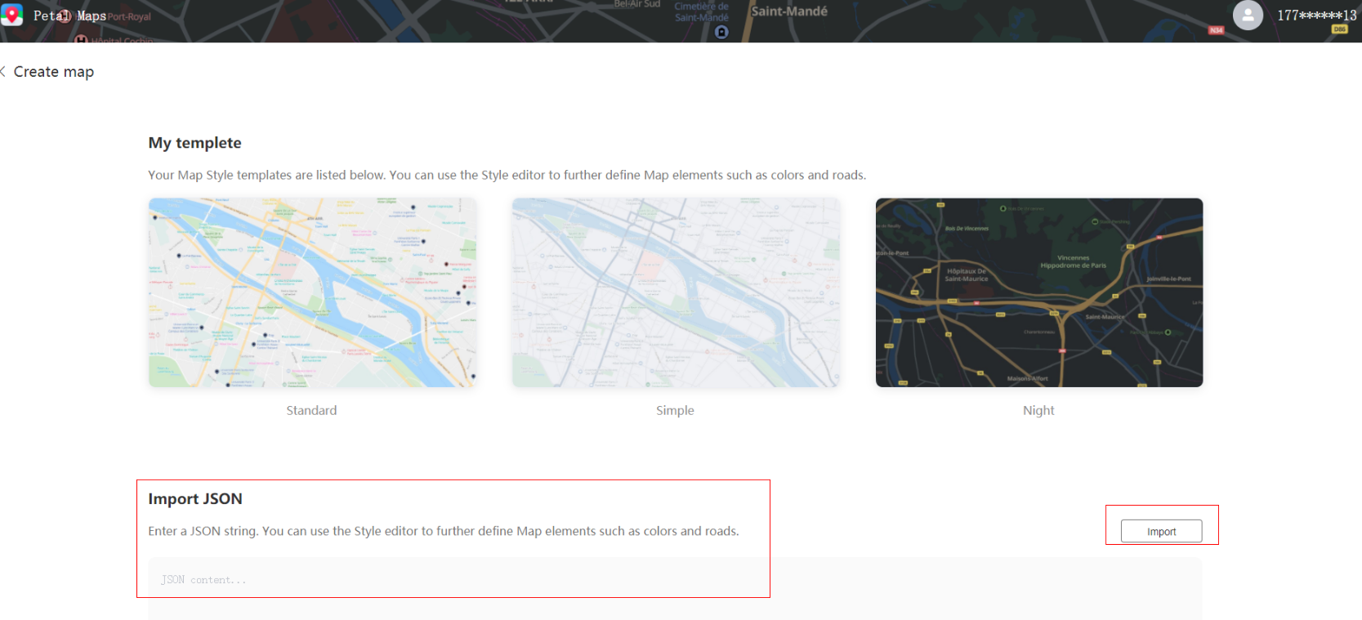1362x620 pixels.
Task: Select the Night map template thumbnail
Action: [x=1039, y=292]
